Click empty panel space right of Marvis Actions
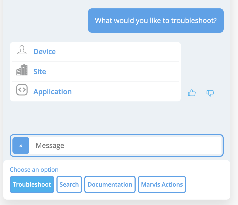The height and width of the screenshot is (205, 238). pos(207,184)
